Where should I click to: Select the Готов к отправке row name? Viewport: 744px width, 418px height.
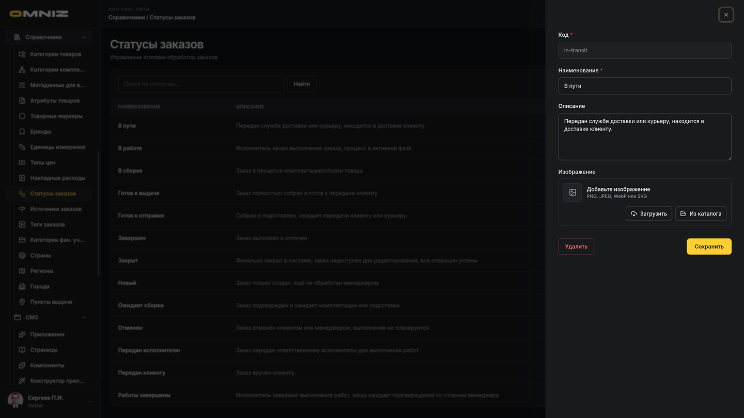(x=141, y=216)
